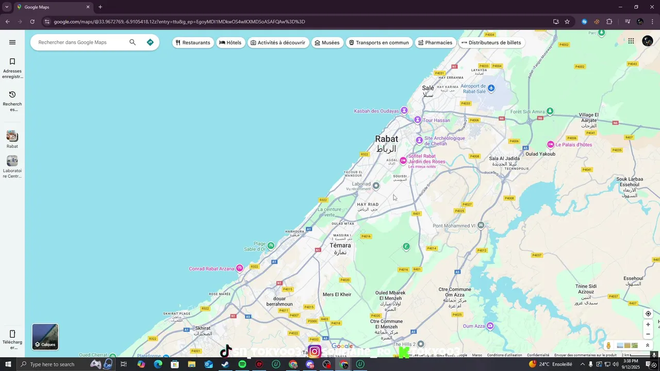Open the Google apps grid
This screenshot has width=660, height=371.
click(631, 41)
